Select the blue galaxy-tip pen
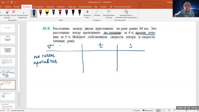 point(53,12)
